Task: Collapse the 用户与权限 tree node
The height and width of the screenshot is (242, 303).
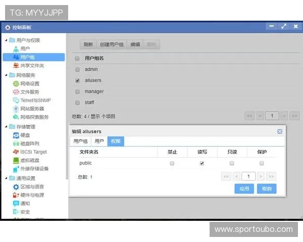Action: pos(6,40)
